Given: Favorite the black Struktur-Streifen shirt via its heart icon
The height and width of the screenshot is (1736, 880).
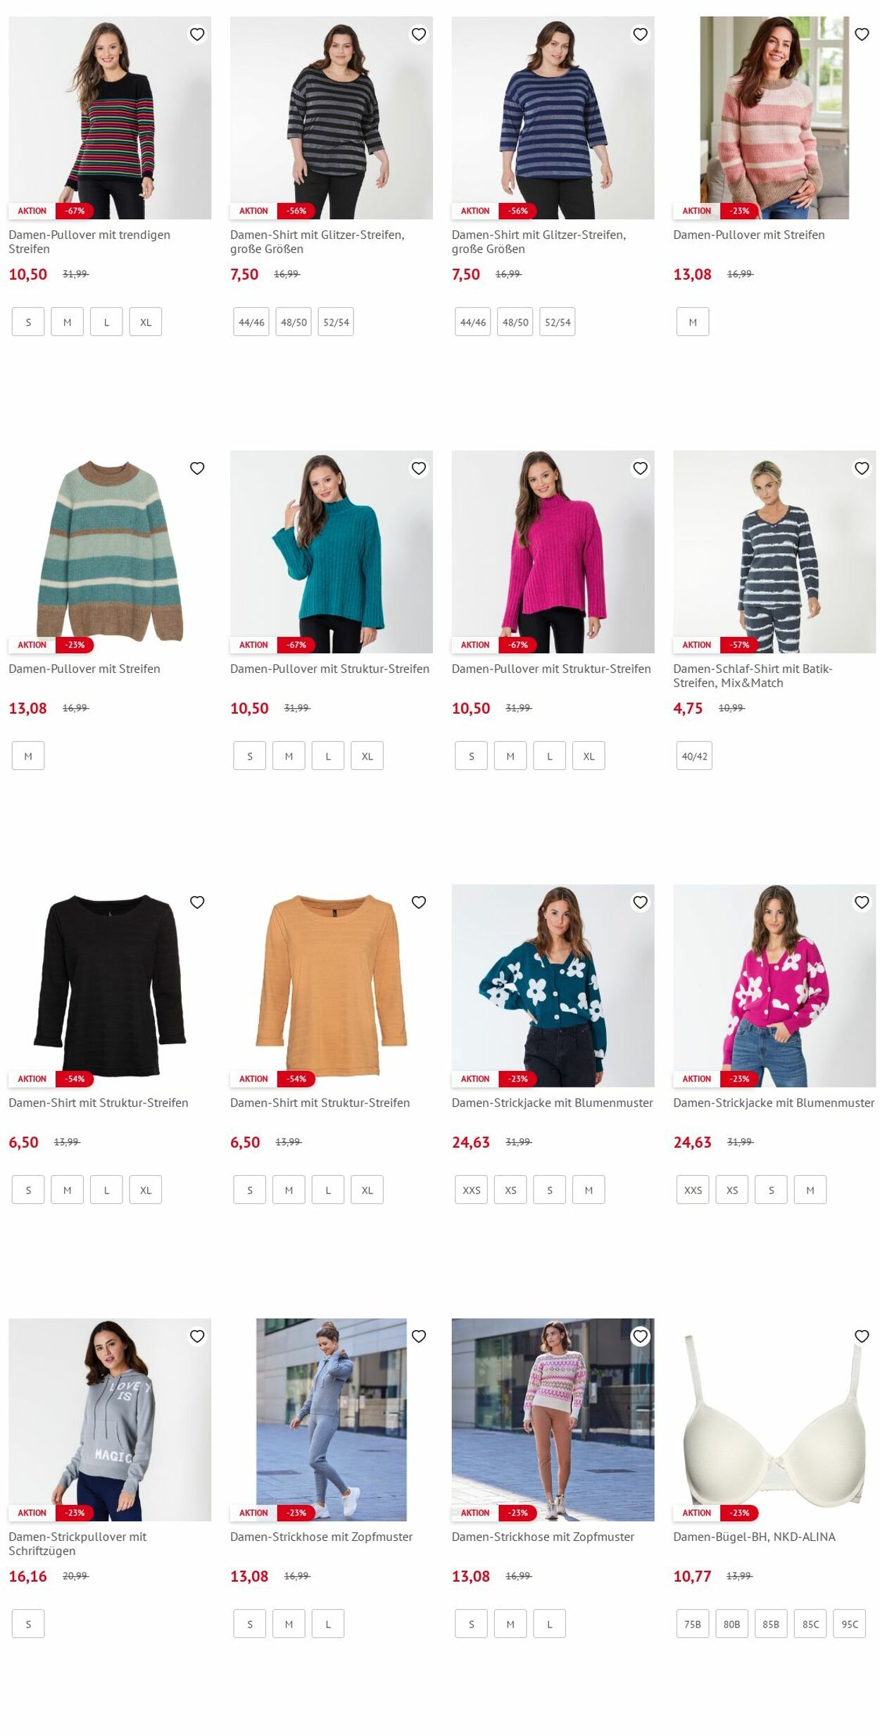Looking at the screenshot, I should pyautogui.click(x=197, y=903).
